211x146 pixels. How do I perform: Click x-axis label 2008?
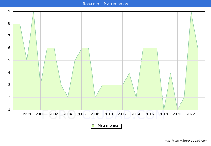pos(95,114)
